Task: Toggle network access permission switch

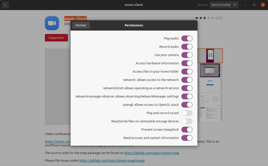Action: 187,80
